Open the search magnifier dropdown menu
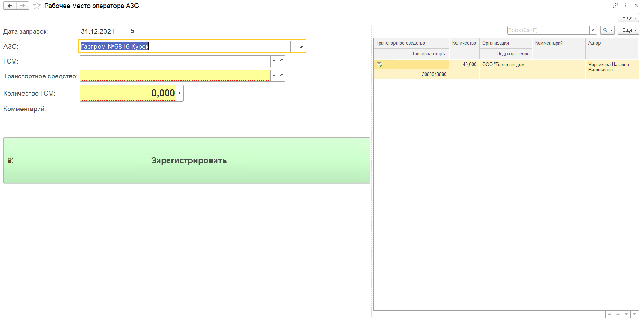Viewport: 642px width, 322px height. (607, 30)
